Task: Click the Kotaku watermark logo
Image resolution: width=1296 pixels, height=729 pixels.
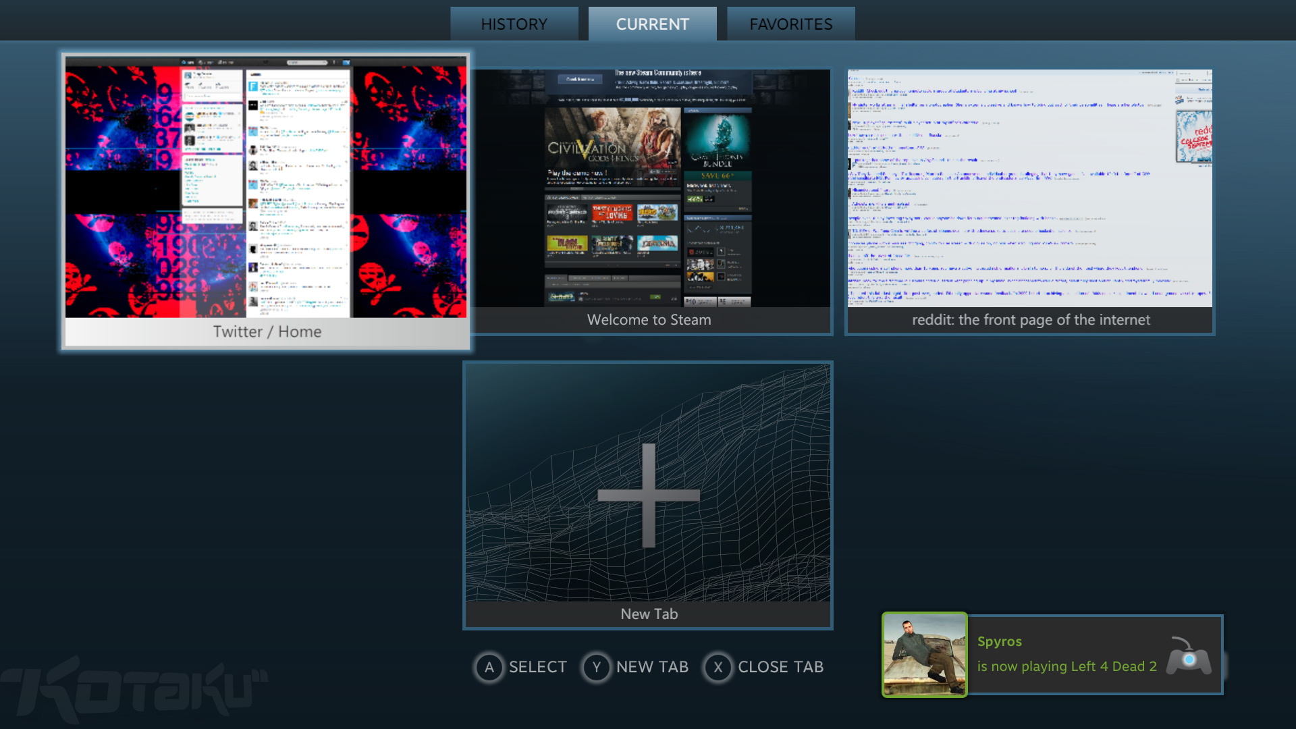Action: 135,688
